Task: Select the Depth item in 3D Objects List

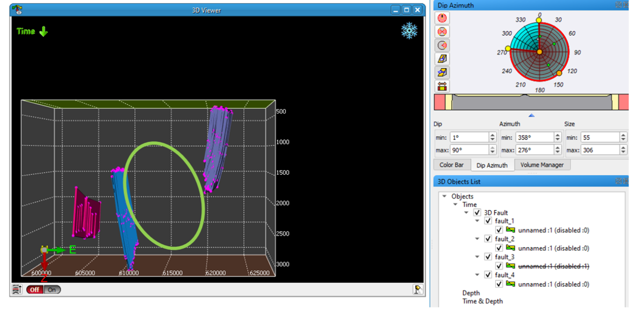Action: (x=472, y=293)
